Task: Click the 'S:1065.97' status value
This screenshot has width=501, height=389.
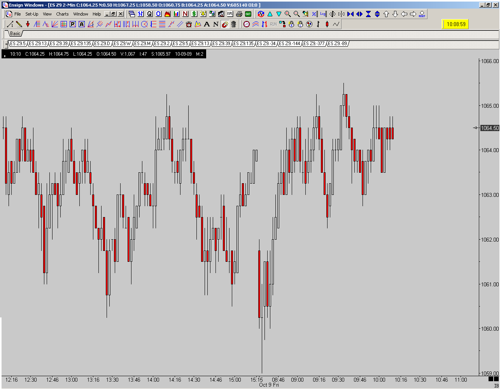Action: 161,54
